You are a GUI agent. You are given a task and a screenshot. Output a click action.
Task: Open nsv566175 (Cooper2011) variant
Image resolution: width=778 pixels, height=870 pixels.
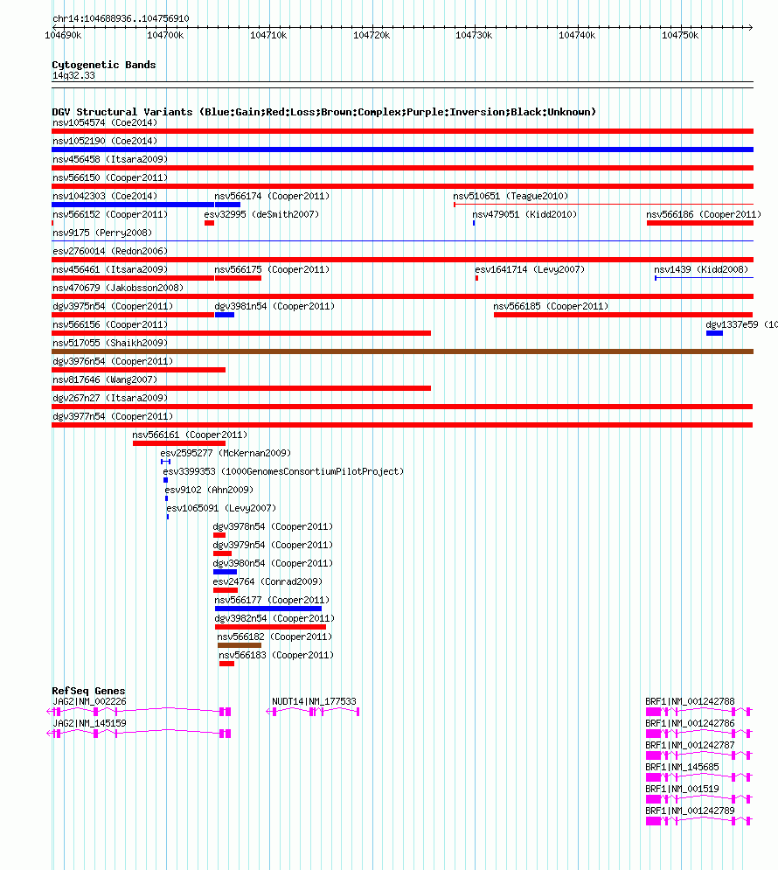(272, 269)
